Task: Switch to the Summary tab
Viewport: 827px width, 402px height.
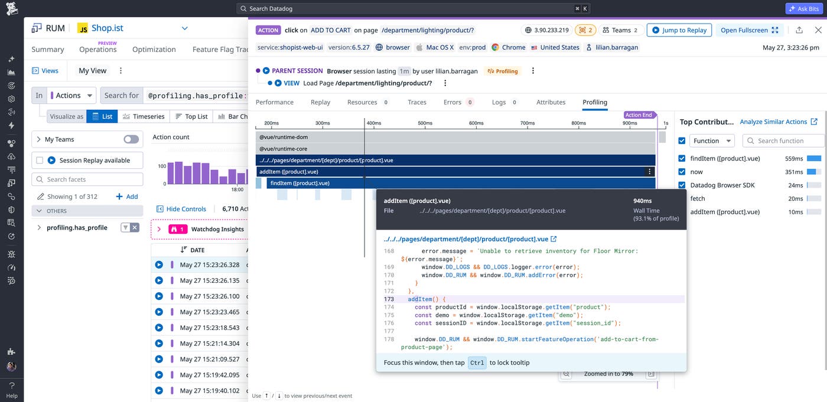Action: coord(48,50)
